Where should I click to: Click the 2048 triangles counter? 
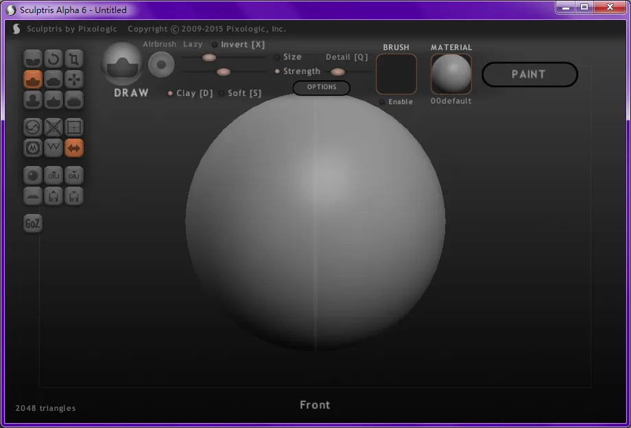point(45,408)
